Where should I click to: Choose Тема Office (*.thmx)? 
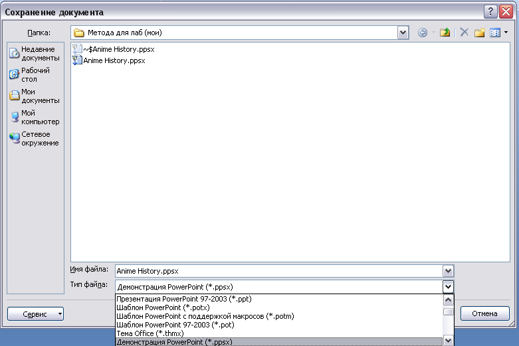[x=279, y=333]
